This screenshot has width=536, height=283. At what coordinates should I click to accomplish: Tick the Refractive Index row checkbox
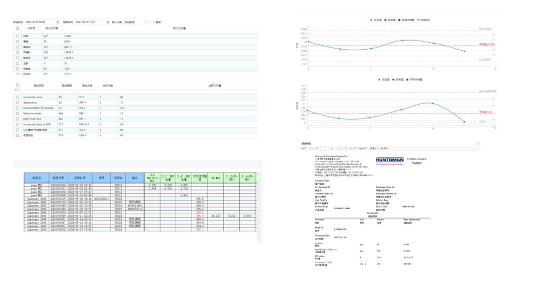coord(18,114)
